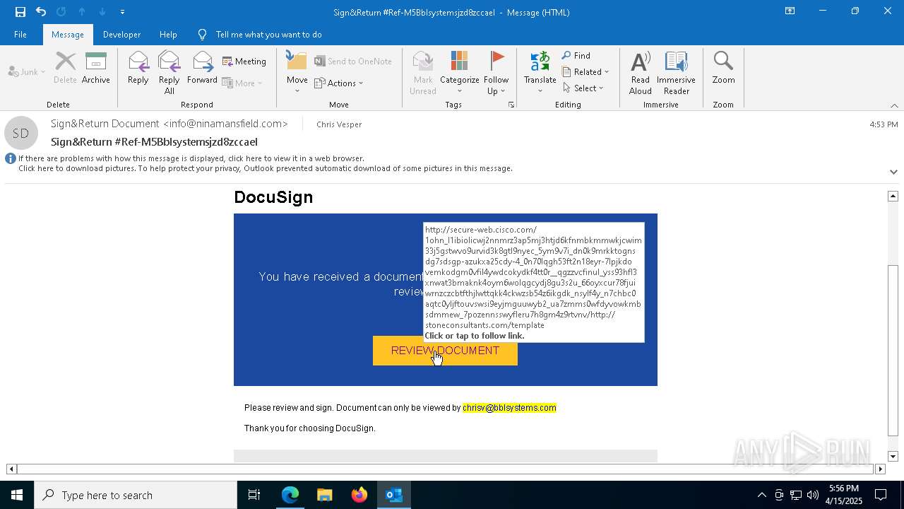Start Read Aloud
The width and height of the screenshot is (904, 509).
[641, 72]
